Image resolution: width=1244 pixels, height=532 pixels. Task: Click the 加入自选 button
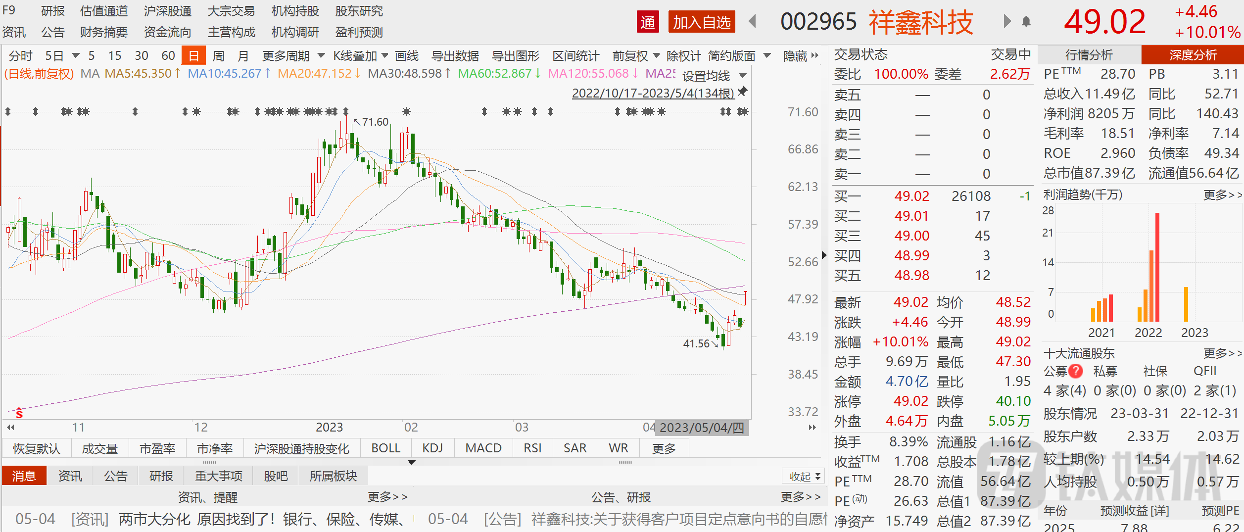[701, 22]
